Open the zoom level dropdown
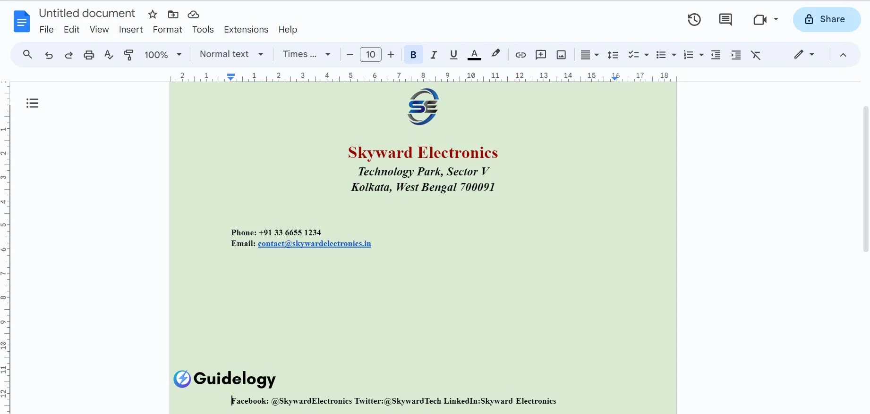Screen dimensions: 870x414 coord(163,55)
